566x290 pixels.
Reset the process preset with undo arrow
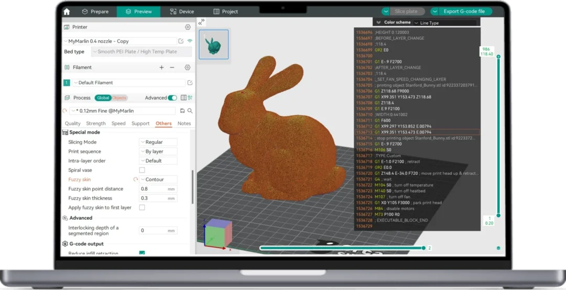pos(65,111)
